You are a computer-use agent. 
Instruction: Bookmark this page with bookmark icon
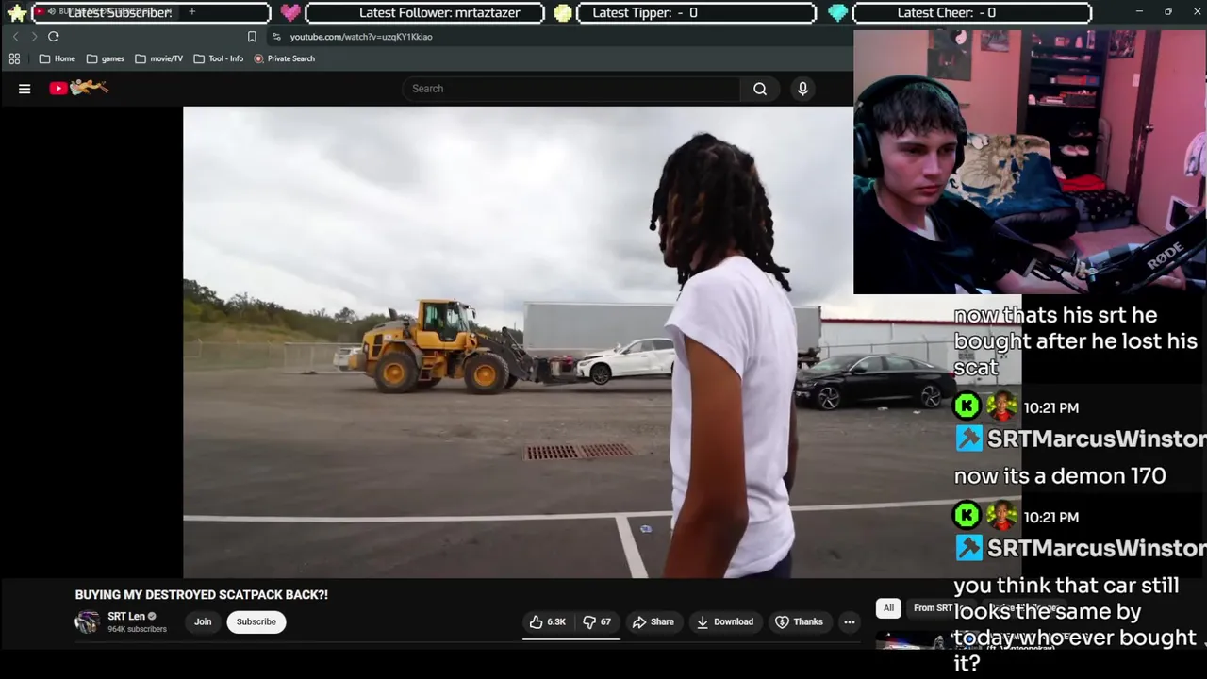click(x=252, y=37)
